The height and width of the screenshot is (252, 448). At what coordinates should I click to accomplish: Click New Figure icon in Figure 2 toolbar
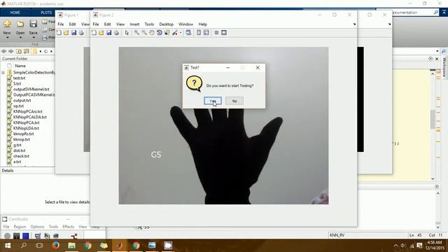94,33
